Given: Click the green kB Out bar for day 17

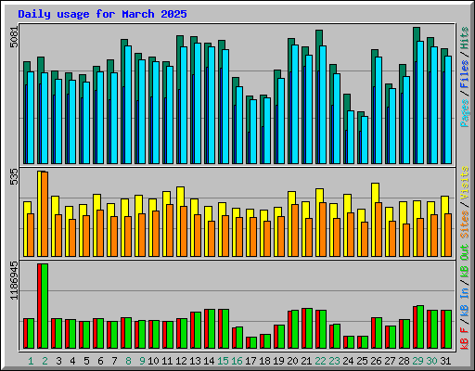Looking at the screenshot, I should pos(253,343).
